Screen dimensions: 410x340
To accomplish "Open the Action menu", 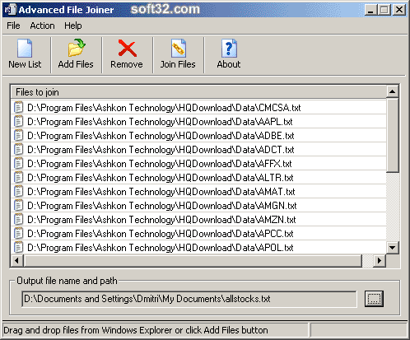I will [42, 26].
